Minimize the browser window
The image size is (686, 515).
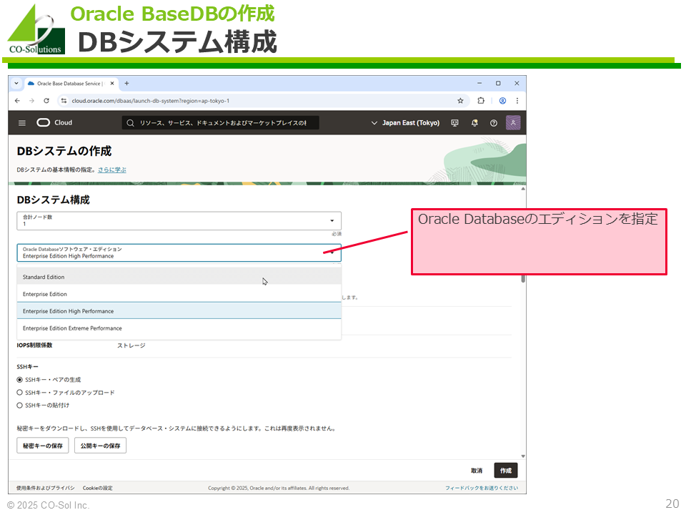coord(479,83)
